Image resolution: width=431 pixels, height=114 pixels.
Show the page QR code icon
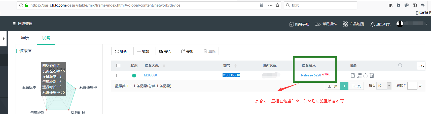(262, 5)
